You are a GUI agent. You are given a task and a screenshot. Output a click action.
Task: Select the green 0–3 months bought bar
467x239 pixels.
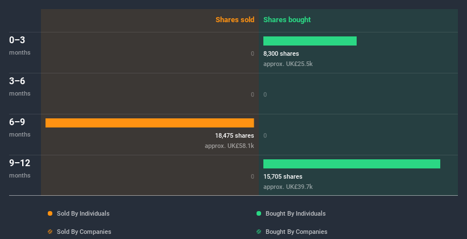coord(310,41)
